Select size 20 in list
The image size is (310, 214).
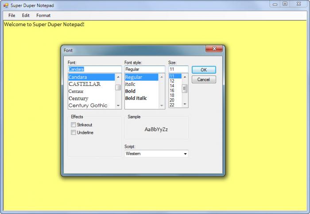[x=175, y=100]
